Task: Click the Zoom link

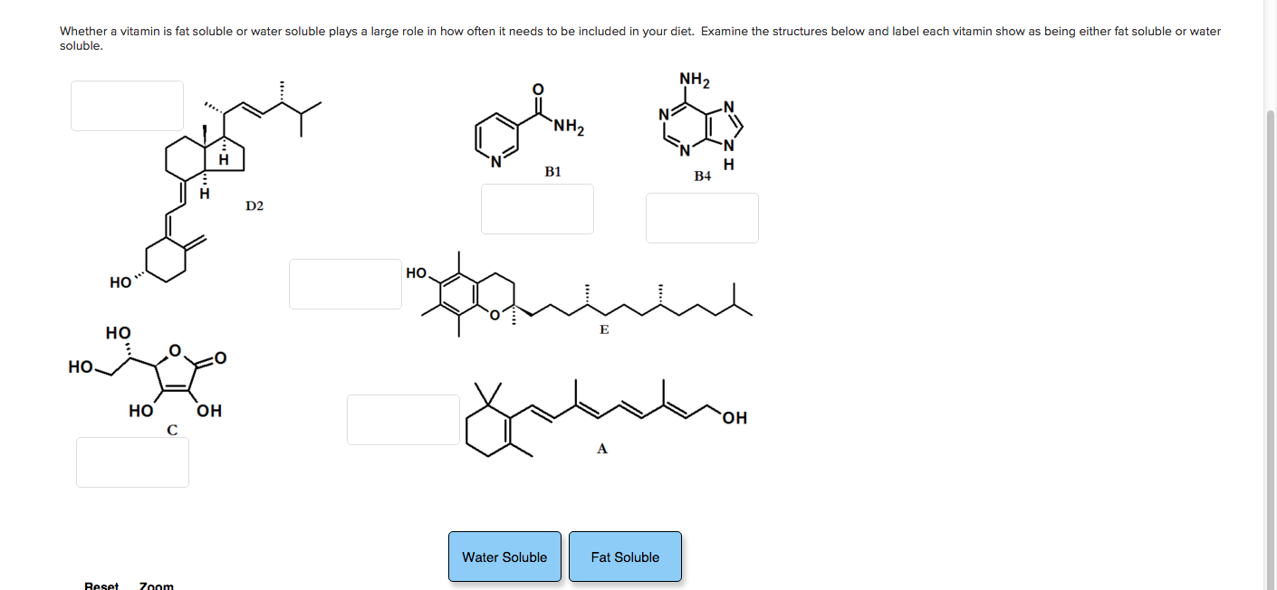Action: (x=156, y=585)
